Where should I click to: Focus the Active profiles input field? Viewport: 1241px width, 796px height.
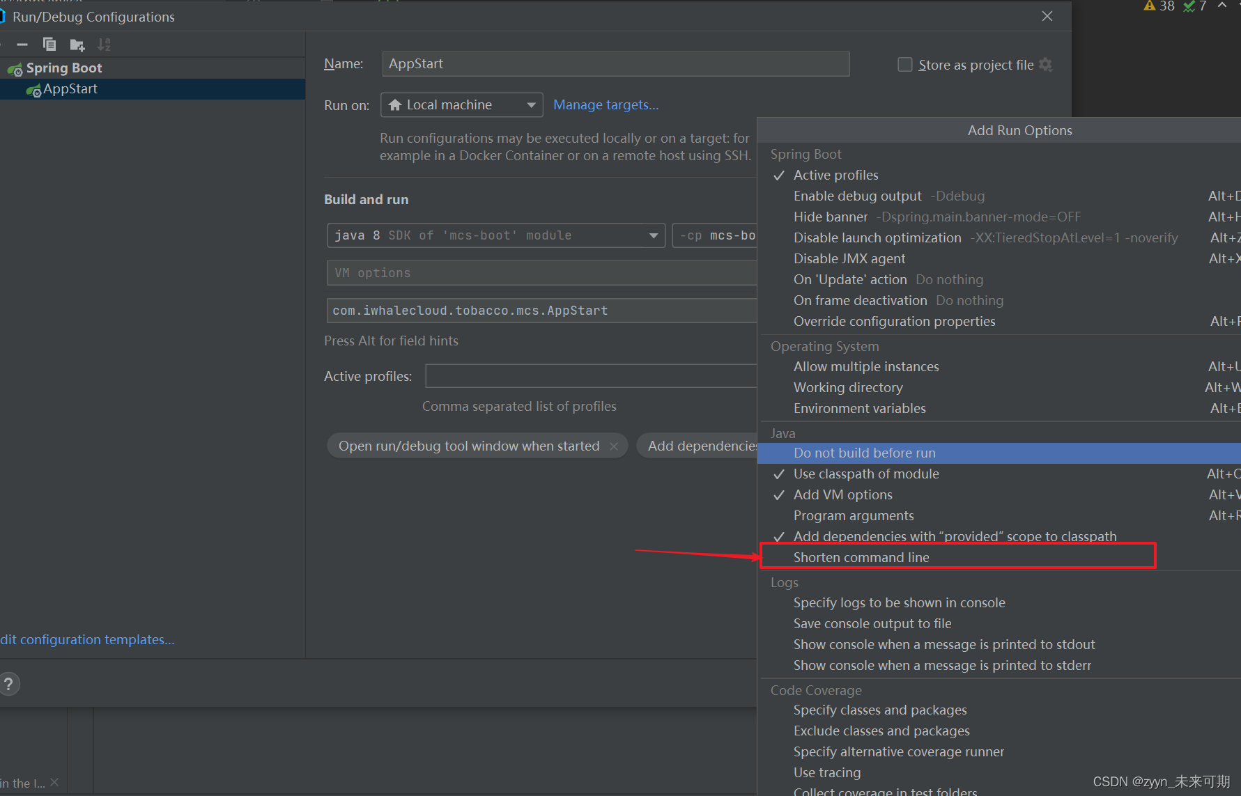click(x=591, y=376)
